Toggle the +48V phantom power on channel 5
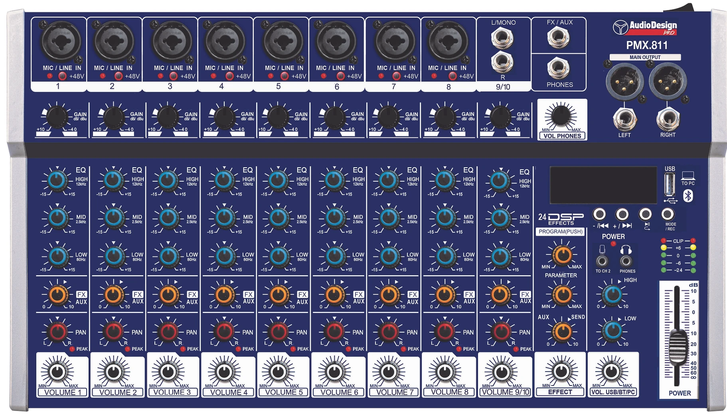Screen dimensions: 727x415 pos(284,76)
